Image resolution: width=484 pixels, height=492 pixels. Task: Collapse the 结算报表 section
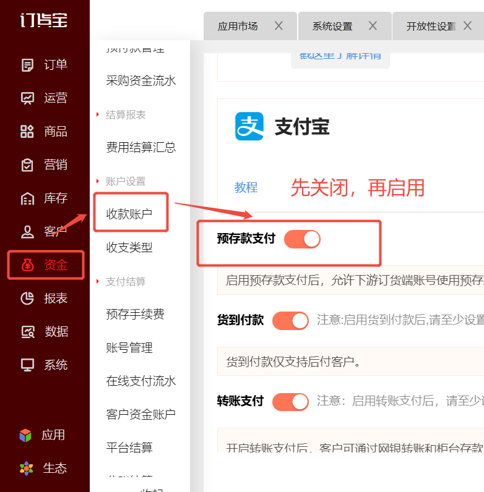pos(98,114)
